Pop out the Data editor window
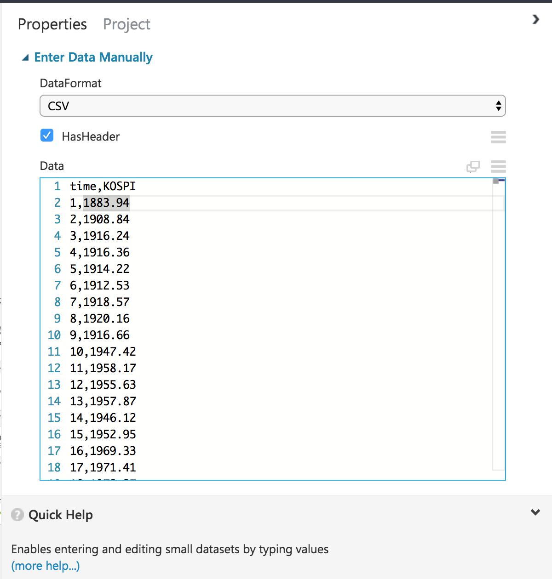Screen dimensions: 552x579 (473, 166)
